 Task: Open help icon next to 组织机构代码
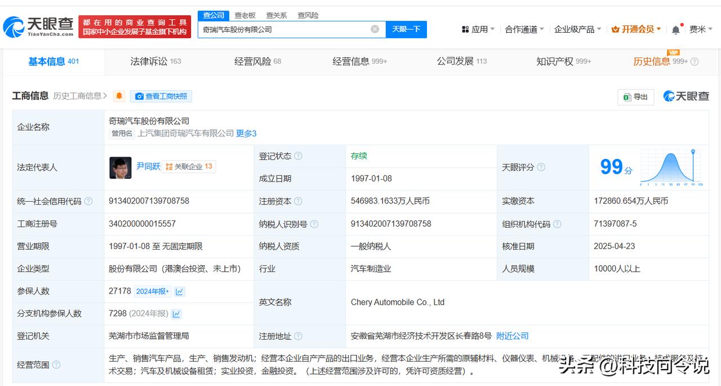(558, 224)
